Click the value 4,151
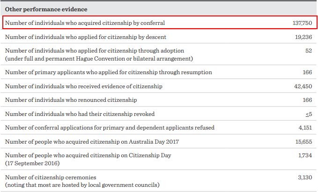Image resolution: width=318 pixels, height=192 pixels. [x=305, y=128]
